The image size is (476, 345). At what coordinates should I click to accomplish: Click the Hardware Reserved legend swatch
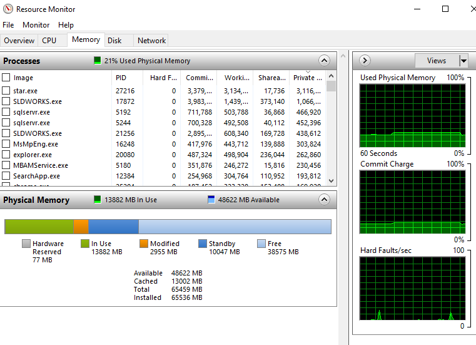tap(26, 244)
